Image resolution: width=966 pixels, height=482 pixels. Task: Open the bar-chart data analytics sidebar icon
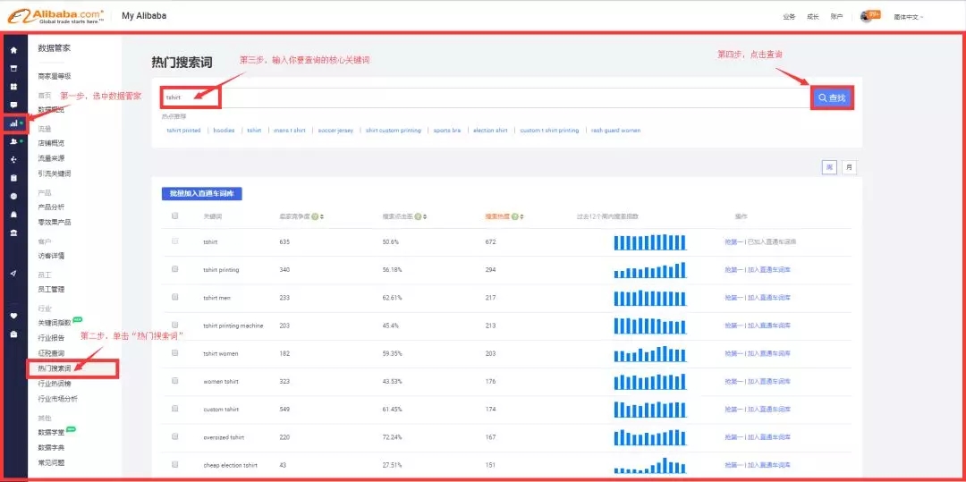point(13,123)
